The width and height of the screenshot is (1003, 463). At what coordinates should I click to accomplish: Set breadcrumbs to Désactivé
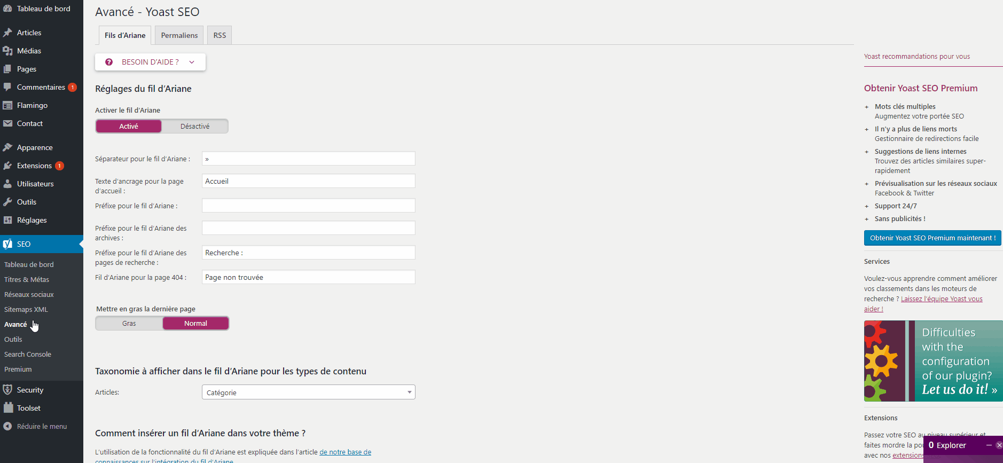pos(195,126)
